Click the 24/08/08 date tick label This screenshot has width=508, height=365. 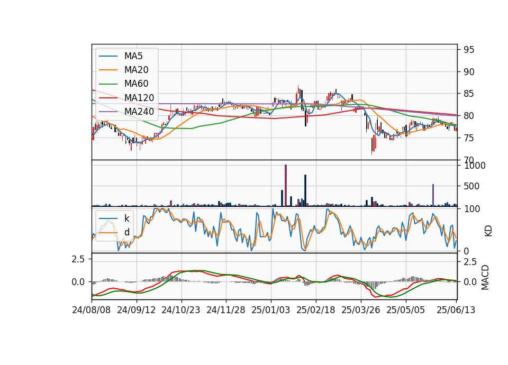(x=92, y=310)
